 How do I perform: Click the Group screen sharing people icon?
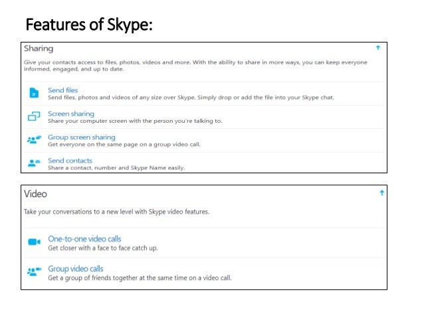pos(34,140)
